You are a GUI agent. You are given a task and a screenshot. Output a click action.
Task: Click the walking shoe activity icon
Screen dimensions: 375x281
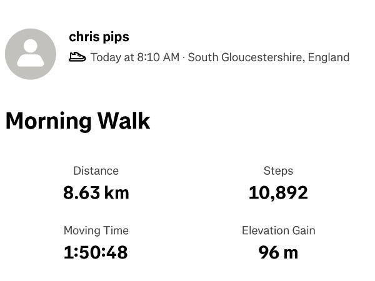coord(77,57)
